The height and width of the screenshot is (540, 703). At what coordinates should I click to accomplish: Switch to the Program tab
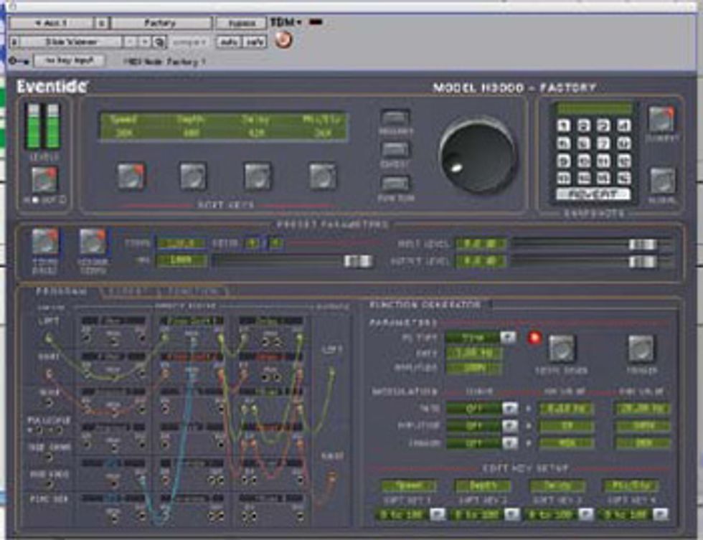click(x=62, y=291)
